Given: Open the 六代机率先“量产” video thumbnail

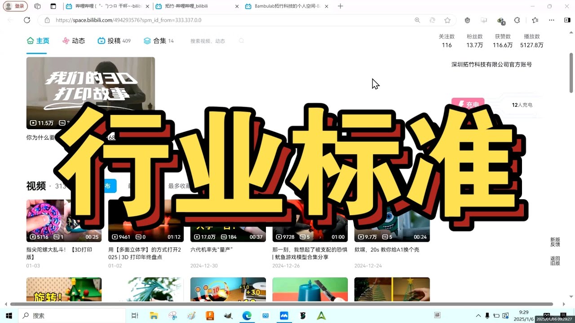Looking at the screenshot, I should pyautogui.click(x=228, y=221).
